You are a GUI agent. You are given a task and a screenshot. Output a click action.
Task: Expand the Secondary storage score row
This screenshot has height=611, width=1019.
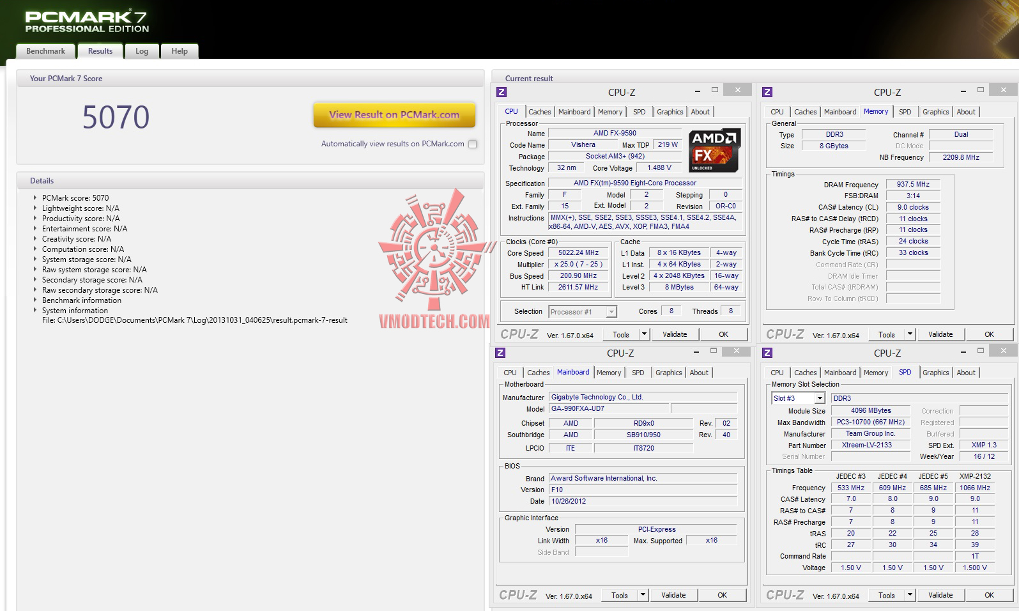coord(35,280)
